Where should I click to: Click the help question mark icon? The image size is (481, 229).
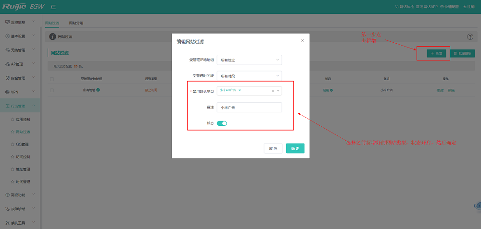[x=470, y=37]
